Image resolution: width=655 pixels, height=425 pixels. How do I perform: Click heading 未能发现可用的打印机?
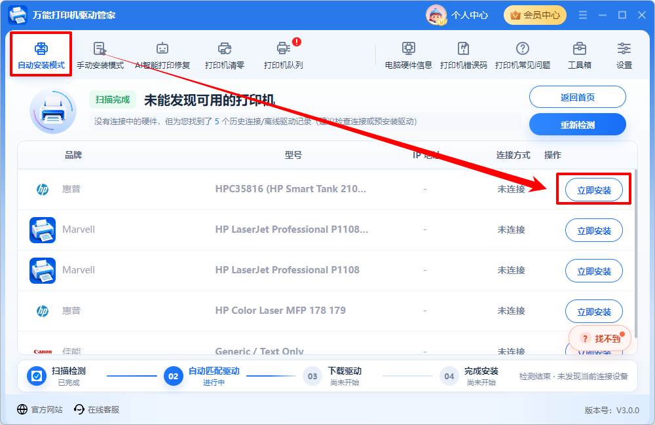[x=210, y=100]
